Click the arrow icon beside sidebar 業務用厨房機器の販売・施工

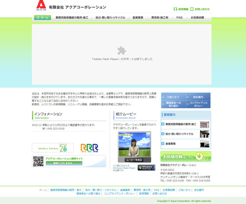click(x=163, y=124)
